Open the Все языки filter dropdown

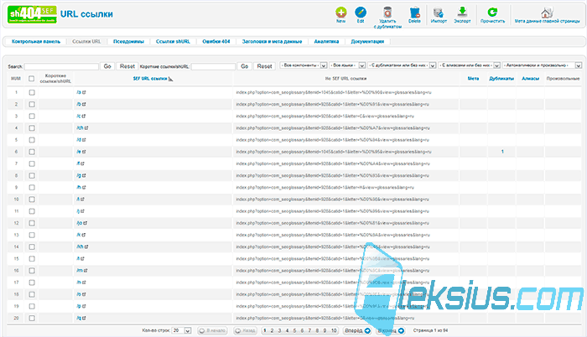coord(347,65)
